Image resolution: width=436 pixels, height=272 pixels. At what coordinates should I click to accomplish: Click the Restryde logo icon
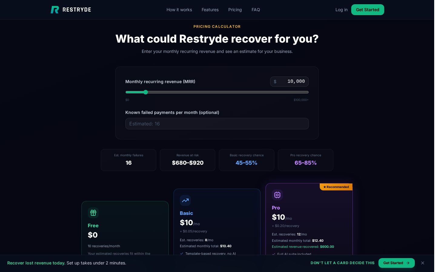point(54,10)
